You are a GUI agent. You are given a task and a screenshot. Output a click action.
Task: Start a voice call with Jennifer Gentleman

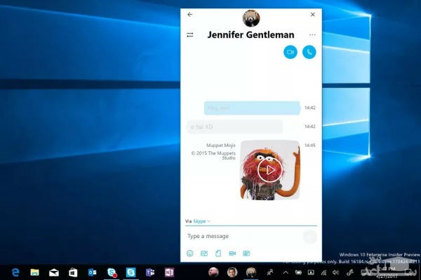[x=309, y=52]
